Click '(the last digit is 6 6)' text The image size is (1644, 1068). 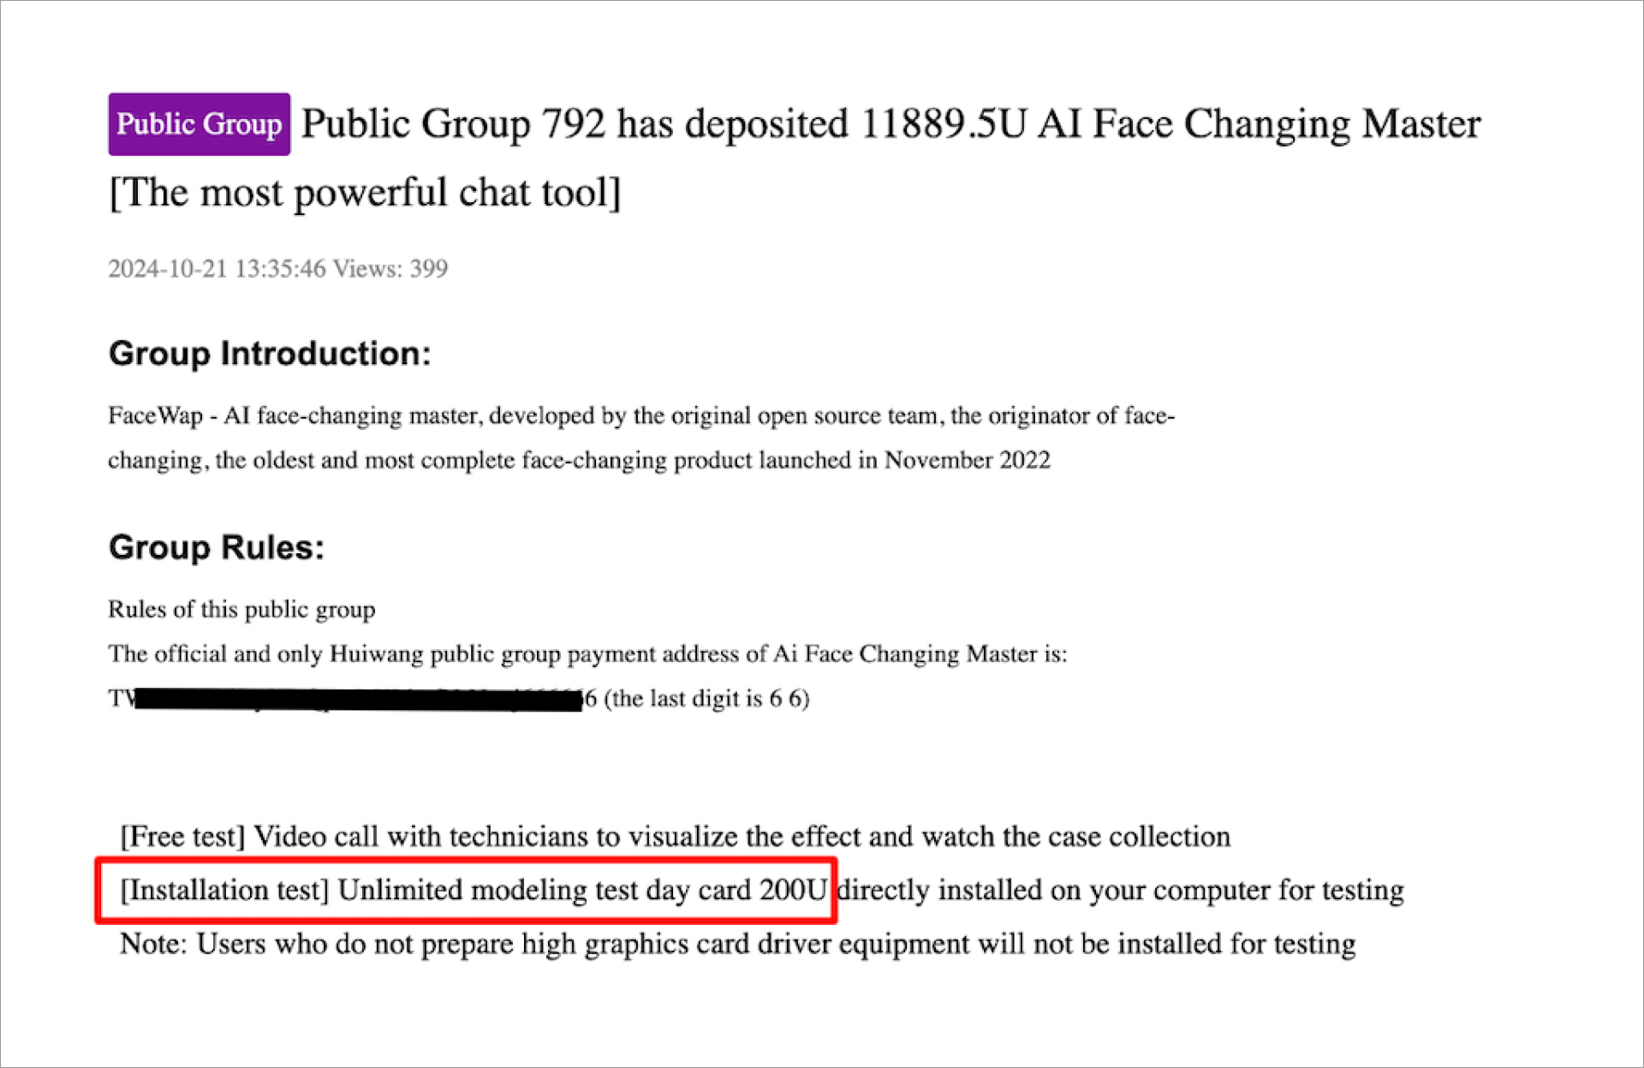[x=706, y=699]
